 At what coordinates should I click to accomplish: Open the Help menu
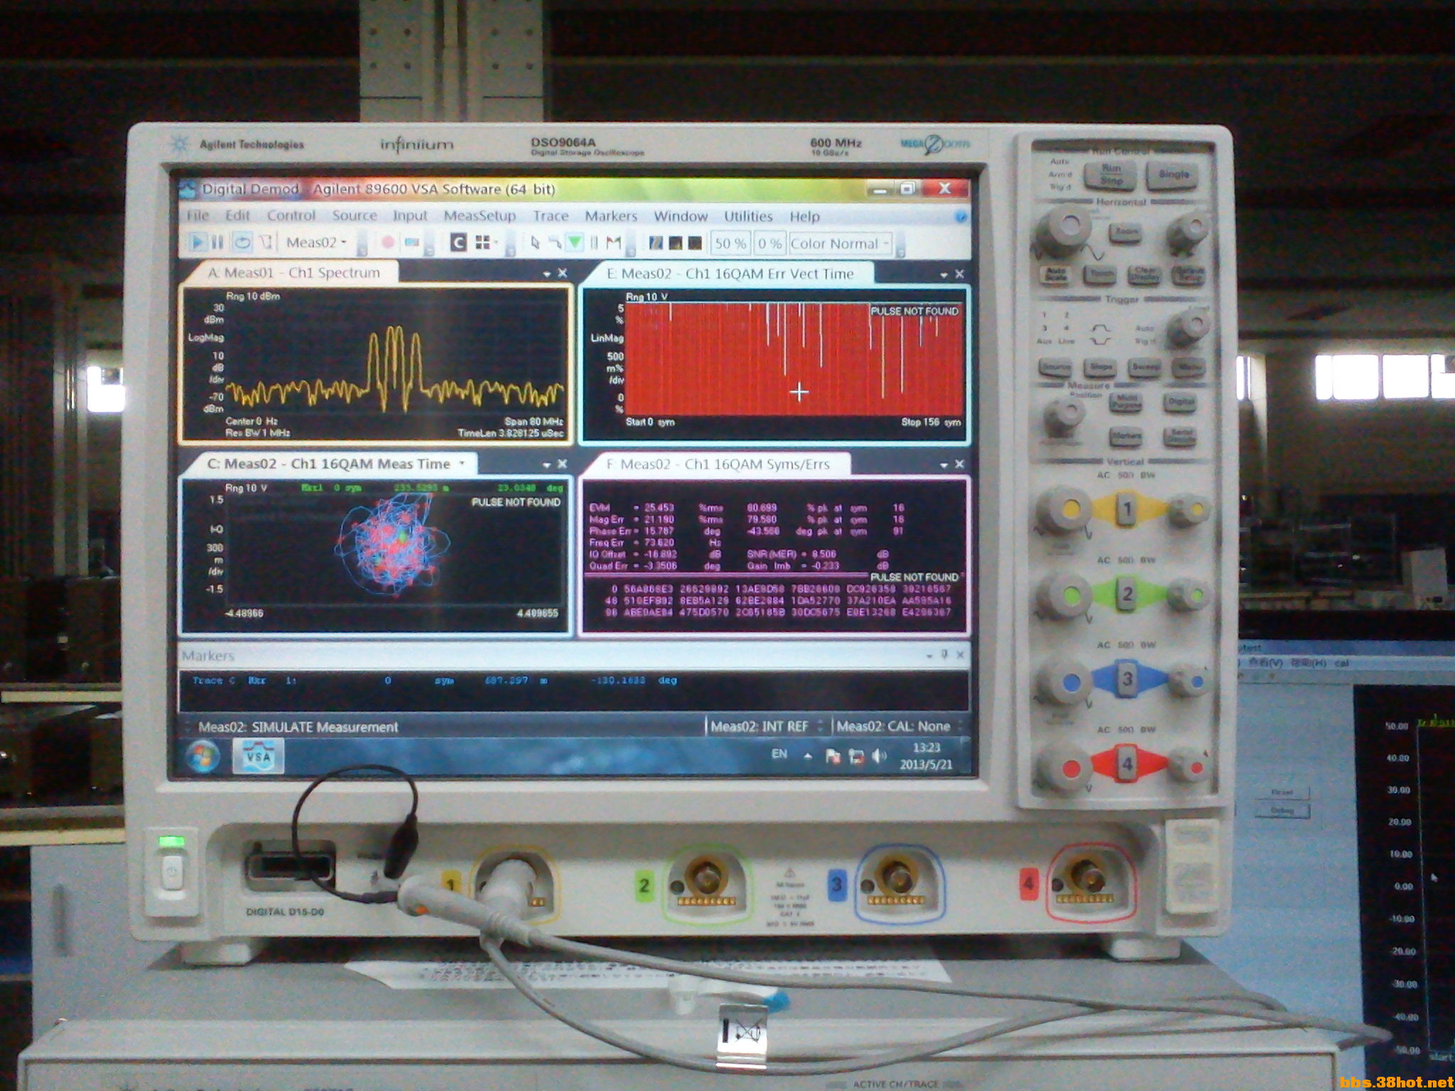pyautogui.click(x=804, y=216)
